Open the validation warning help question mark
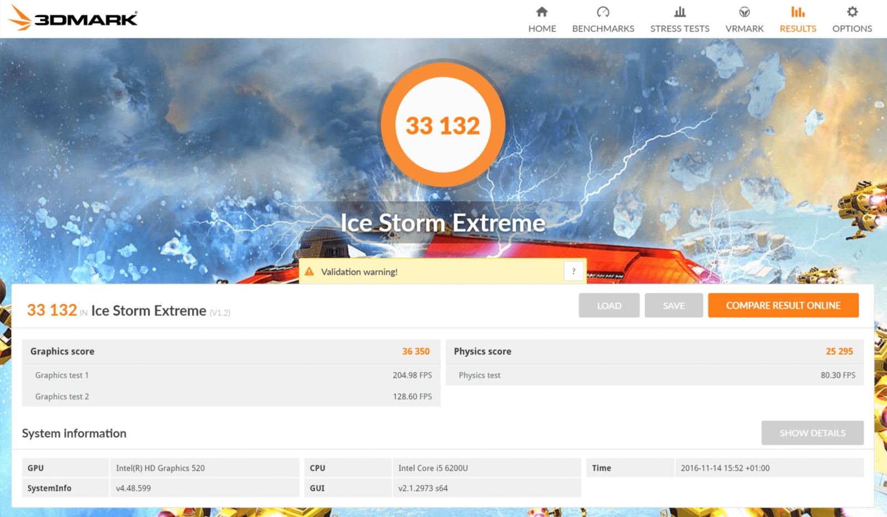This screenshot has width=887, height=517. coord(574,271)
